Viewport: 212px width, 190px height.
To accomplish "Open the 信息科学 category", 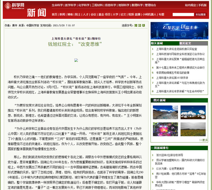I will tap(110, 5).
